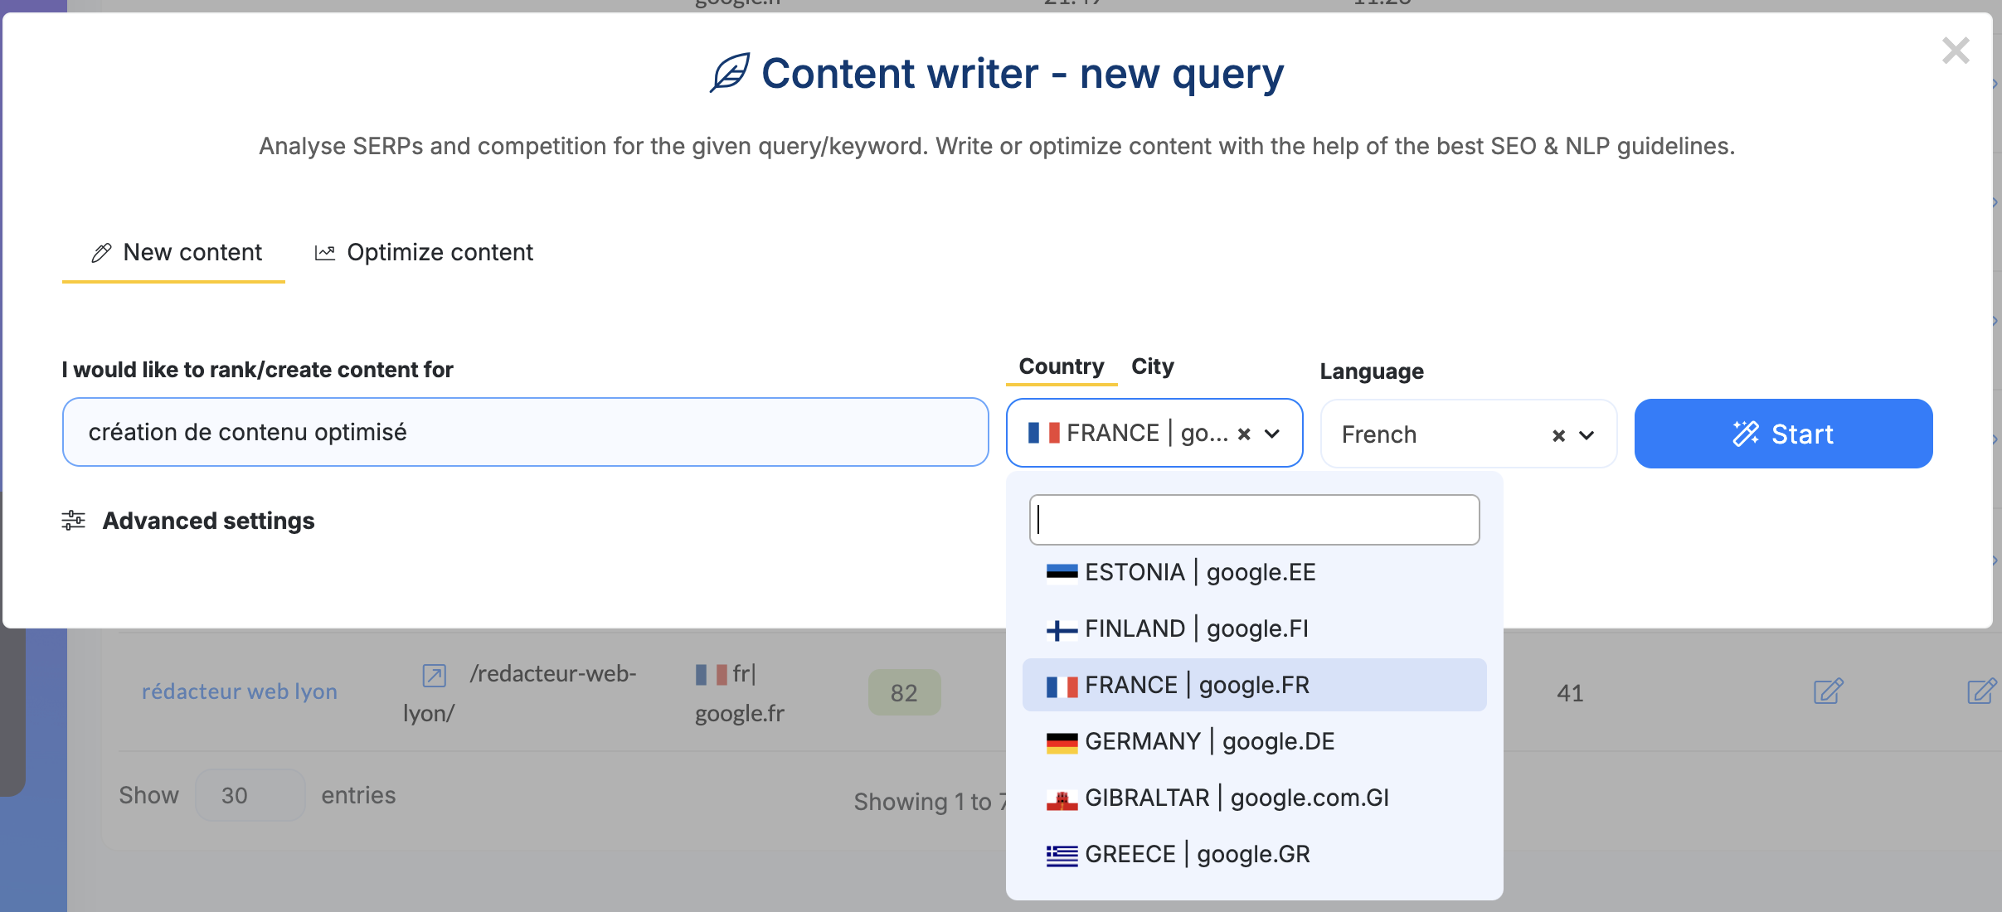Choose GERMANY | google.DE option
2002x912 pixels.
click(1254, 741)
